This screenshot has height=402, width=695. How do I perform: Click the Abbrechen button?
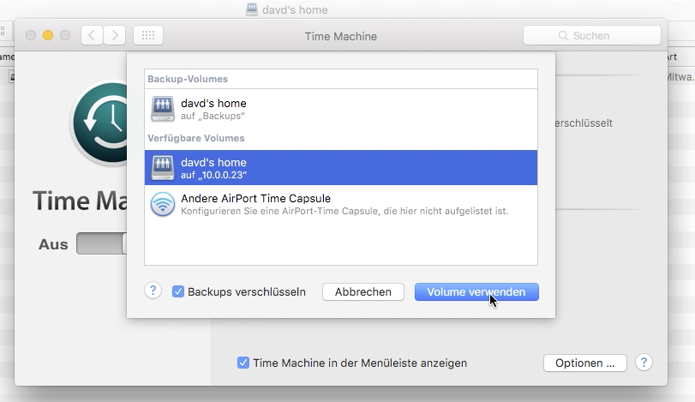tap(363, 292)
